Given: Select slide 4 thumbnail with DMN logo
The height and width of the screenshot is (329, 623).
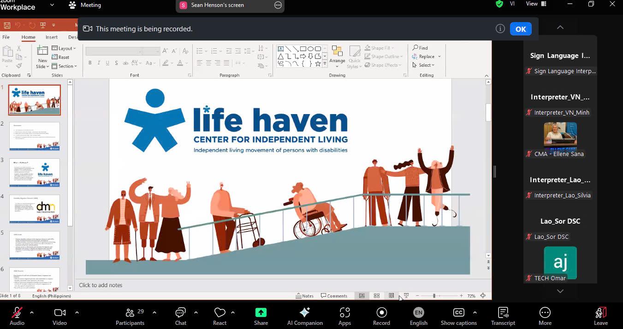Looking at the screenshot, I should [x=35, y=209].
